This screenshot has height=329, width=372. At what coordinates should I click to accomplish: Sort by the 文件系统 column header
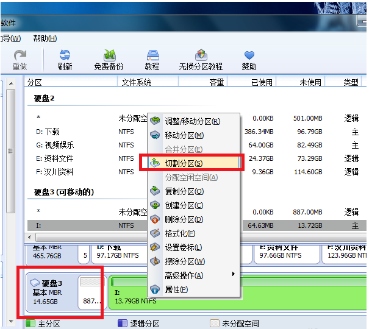(x=148, y=82)
